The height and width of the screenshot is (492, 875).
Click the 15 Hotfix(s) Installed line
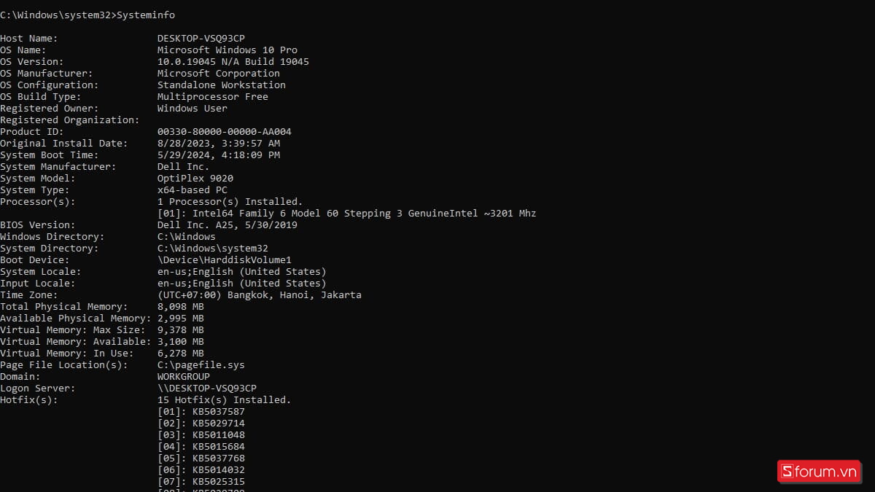(225, 400)
